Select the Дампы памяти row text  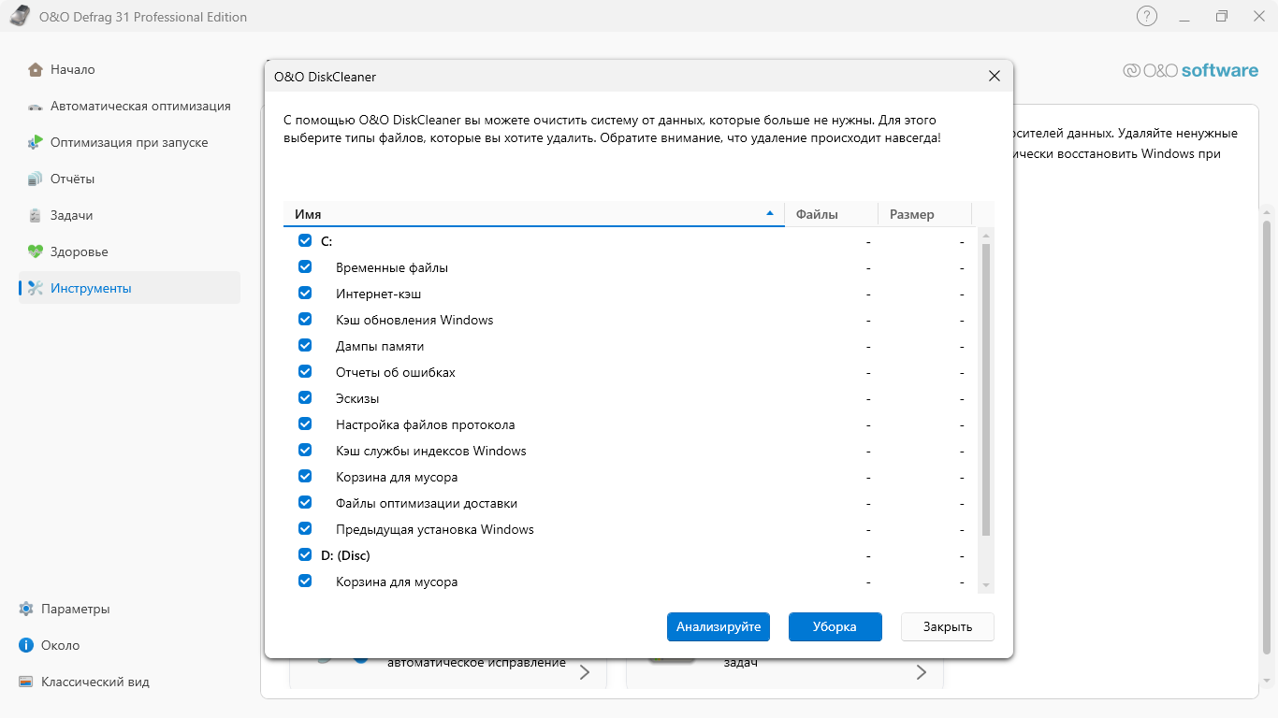tap(380, 346)
